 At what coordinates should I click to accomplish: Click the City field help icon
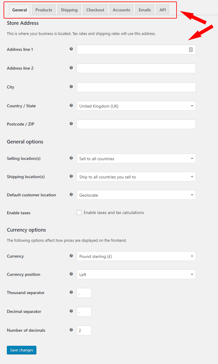[x=71, y=87]
